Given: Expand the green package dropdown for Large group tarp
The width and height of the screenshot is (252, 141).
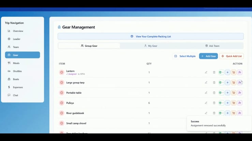Looking at the screenshot, I should click(x=221, y=83).
